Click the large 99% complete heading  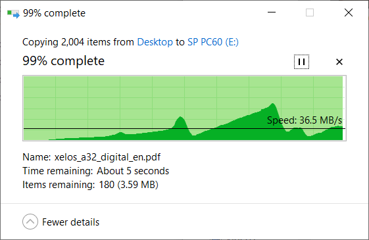pos(64,61)
